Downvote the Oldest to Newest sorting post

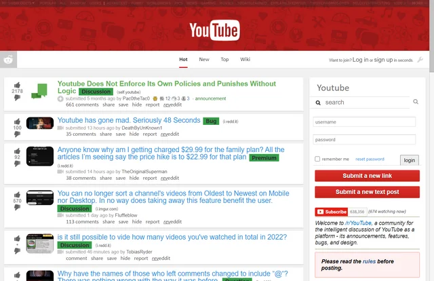coord(17,207)
